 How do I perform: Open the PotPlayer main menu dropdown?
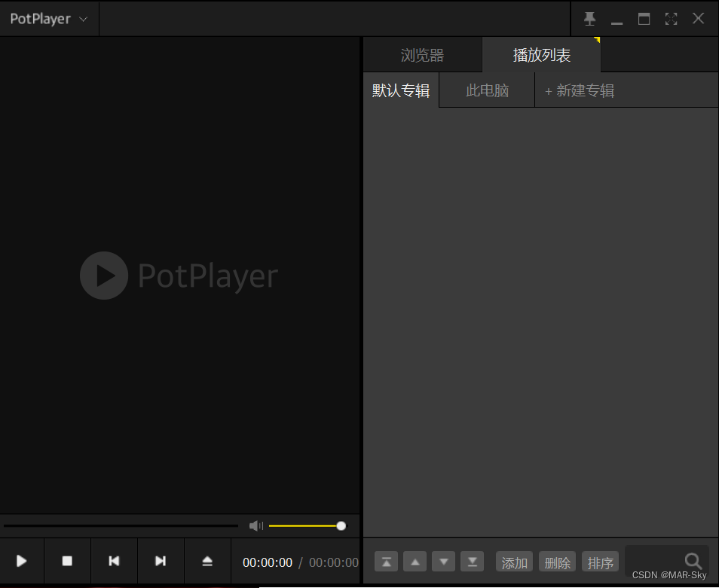(x=49, y=19)
